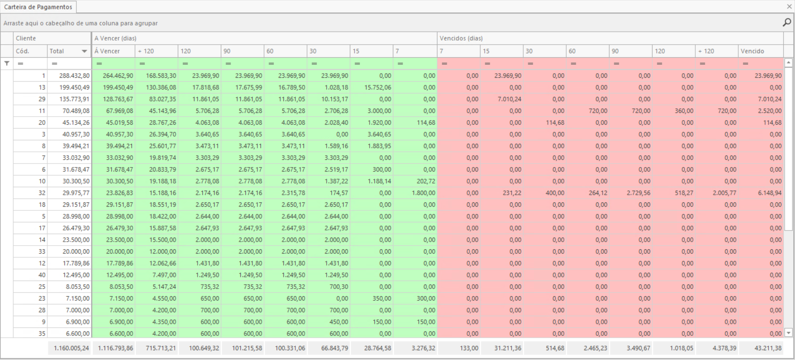Click the search magnifier icon
This screenshot has height=360, width=795.
pyautogui.click(x=787, y=22)
